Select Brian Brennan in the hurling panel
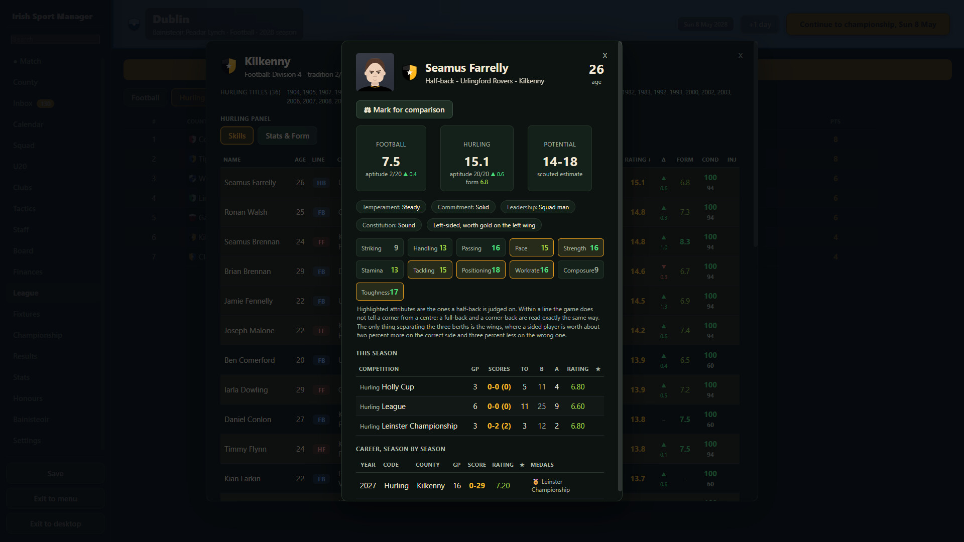This screenshot has height=542, width=964. [x=248, y=272]
